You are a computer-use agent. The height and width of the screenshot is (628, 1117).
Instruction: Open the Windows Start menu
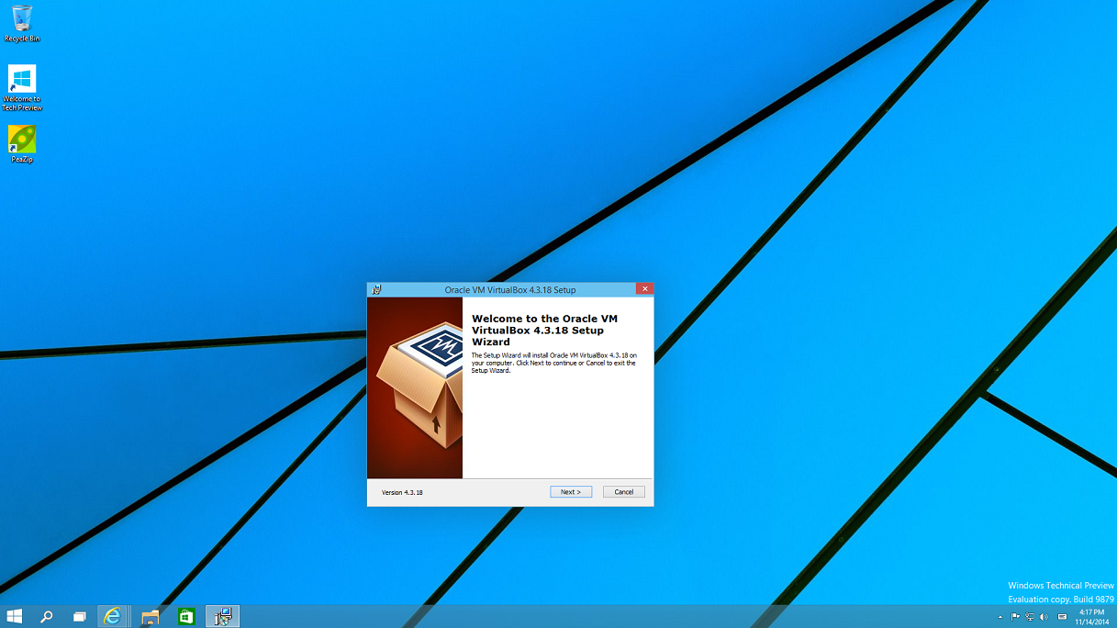15,617
